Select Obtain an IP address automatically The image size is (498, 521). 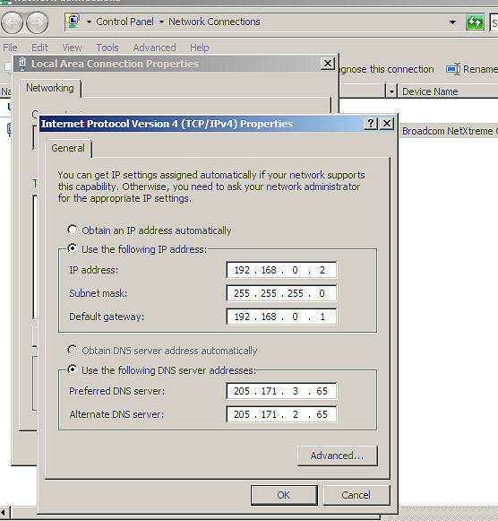click(x=73, y=230)
